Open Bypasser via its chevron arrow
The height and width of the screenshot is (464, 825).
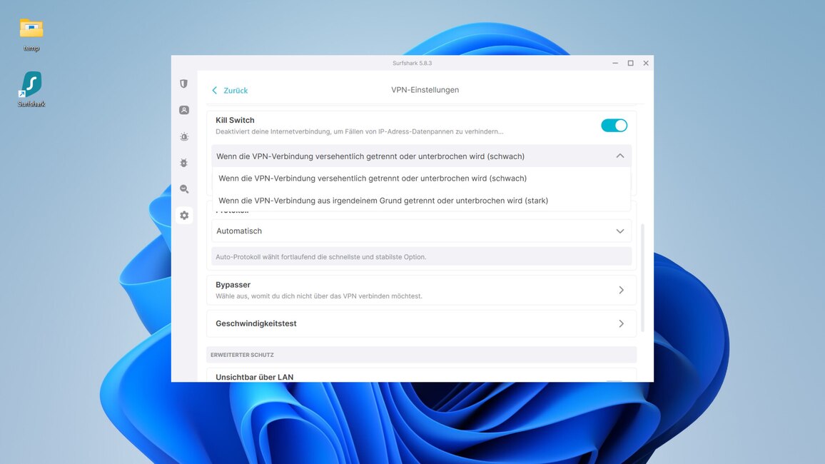pyautogui.click(x=621, y=290)
